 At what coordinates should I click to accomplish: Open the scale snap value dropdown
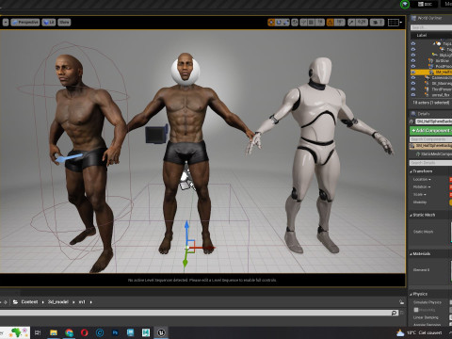(x=362, y=23)
